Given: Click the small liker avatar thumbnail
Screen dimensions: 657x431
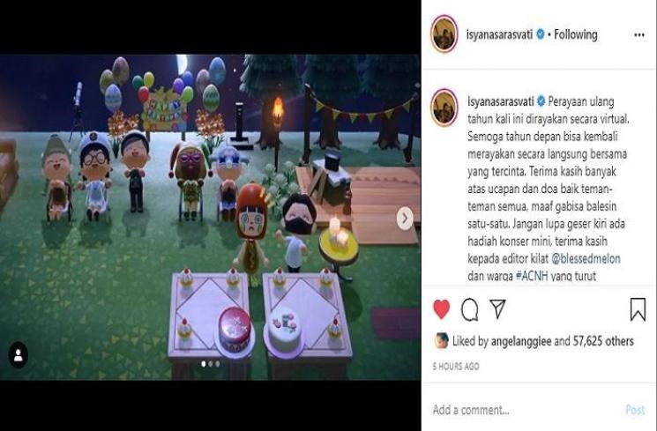Looking at the screenshot, I should coord(441,341).
